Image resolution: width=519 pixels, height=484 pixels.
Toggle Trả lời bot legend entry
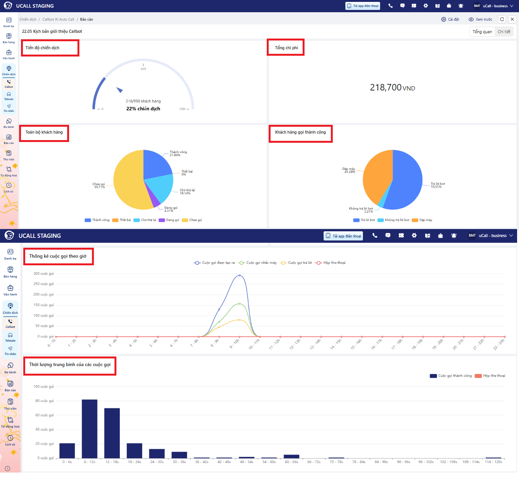(364, 220)
